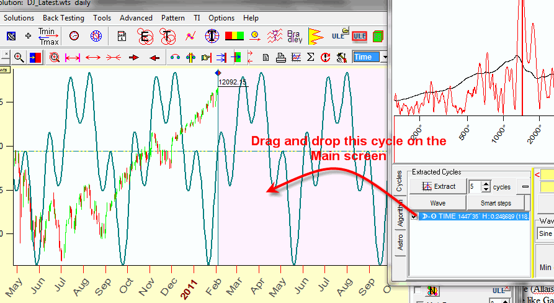Click the printer icon in toolbar
Screen dimensions: 554x303
(x=281, y=57)
